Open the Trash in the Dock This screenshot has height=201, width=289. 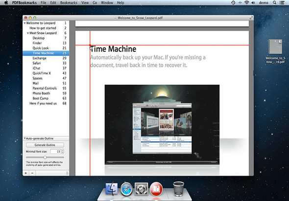tap(179, 189)
